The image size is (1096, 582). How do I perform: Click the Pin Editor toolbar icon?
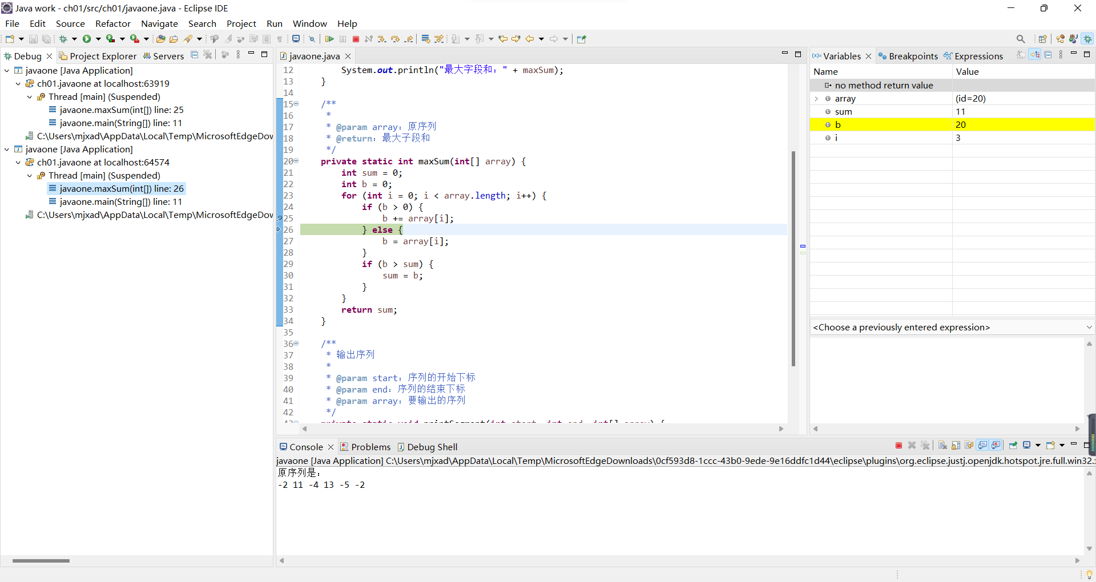pyautogui.click(x=582, y=39)
